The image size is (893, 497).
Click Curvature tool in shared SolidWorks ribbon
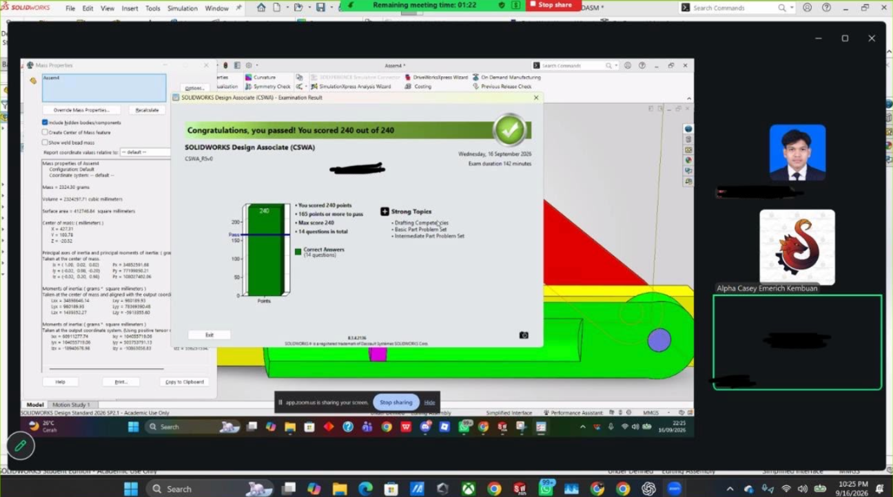click(x=260, y=77)
